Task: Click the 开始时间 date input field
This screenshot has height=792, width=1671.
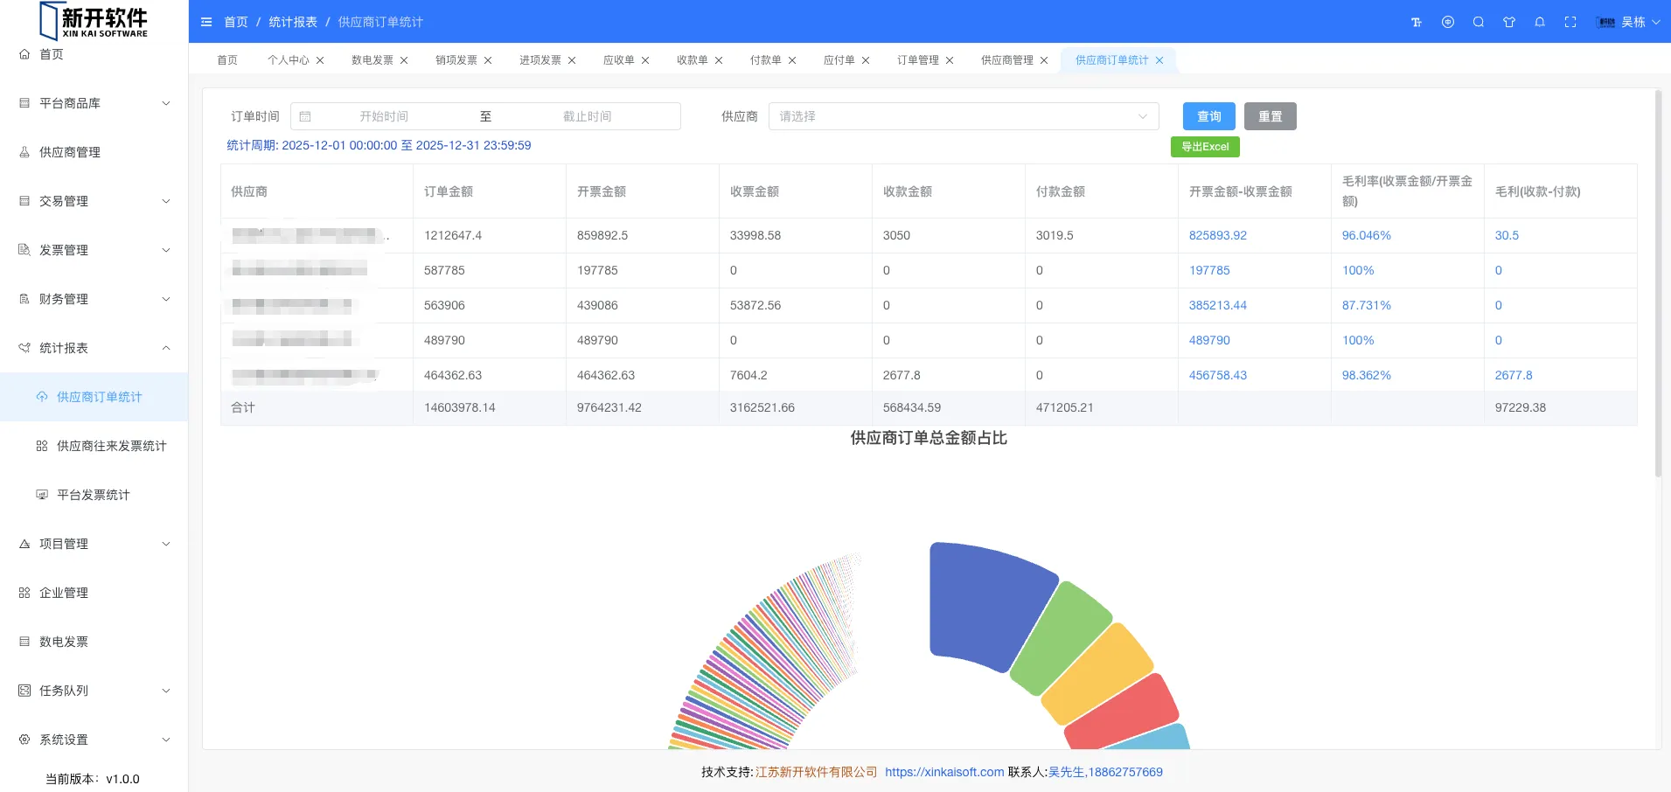Action: [x=384, y=116]
